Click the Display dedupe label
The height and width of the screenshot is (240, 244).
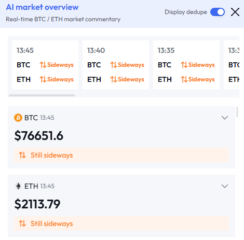[186, 12]
